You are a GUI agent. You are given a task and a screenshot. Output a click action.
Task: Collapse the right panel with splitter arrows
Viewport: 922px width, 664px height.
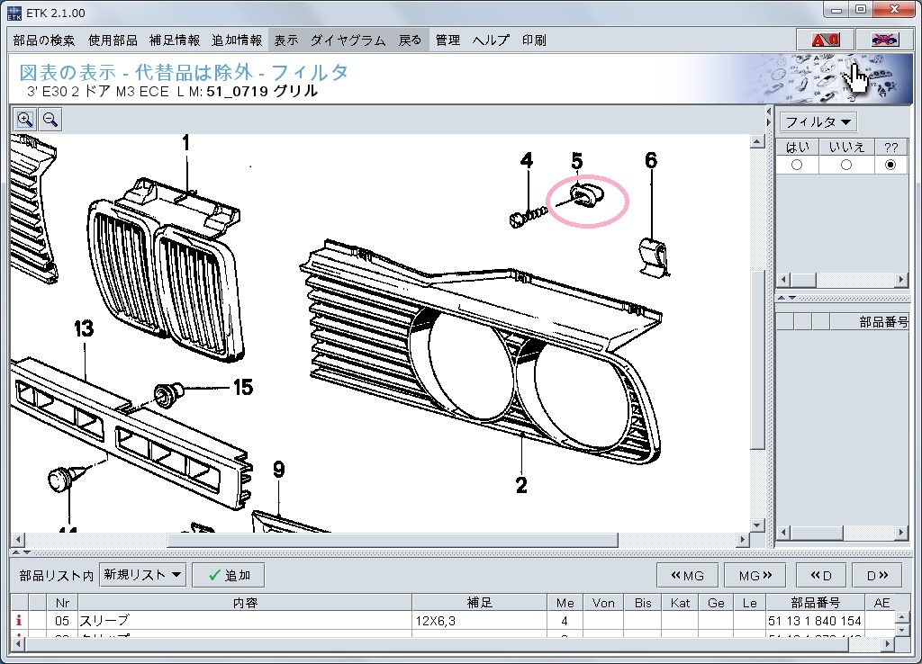(x=769, y=116)
